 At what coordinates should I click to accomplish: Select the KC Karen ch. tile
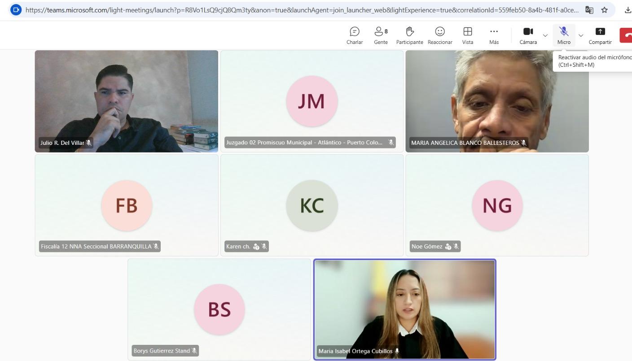point(312,205)
